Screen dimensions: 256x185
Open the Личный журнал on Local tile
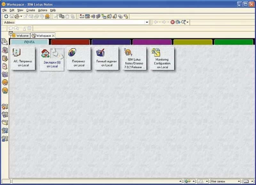click(x=107, y=59)
